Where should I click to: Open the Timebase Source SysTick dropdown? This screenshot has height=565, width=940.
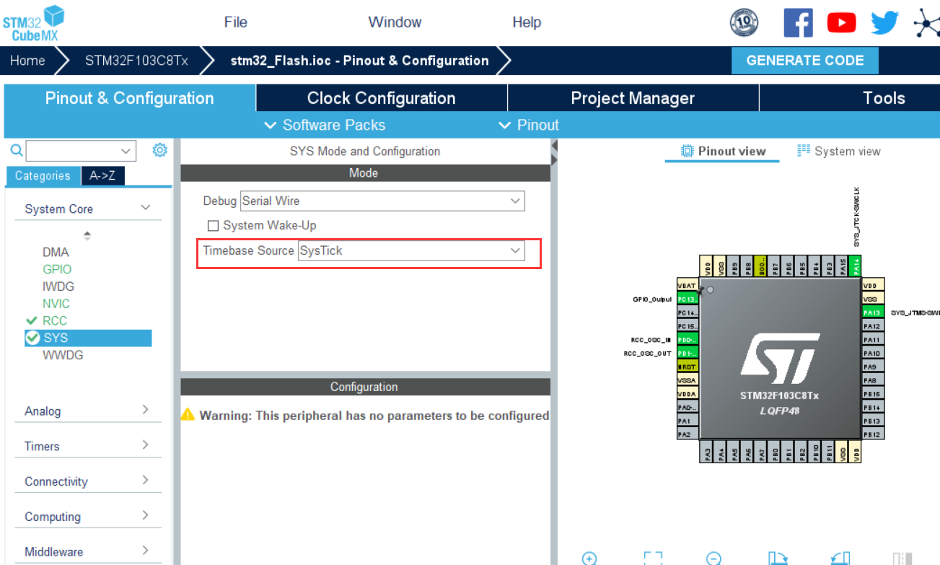coord(411,250)
